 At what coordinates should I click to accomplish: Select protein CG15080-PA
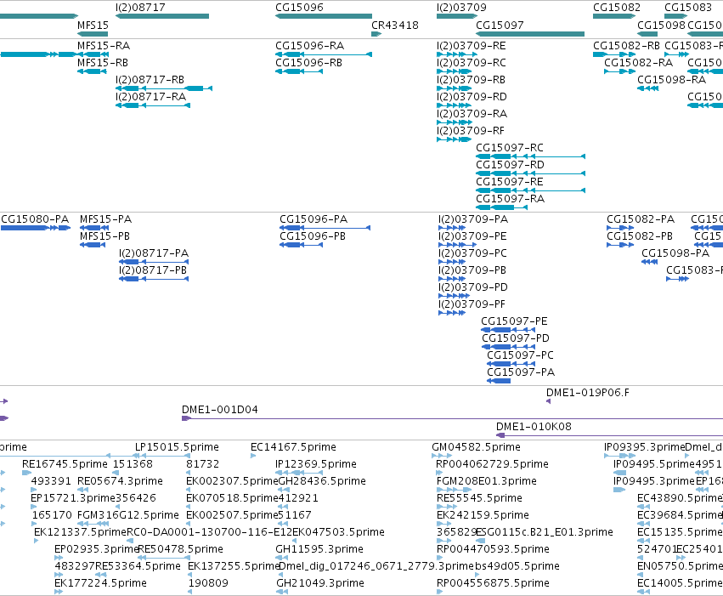click(36, 228)
